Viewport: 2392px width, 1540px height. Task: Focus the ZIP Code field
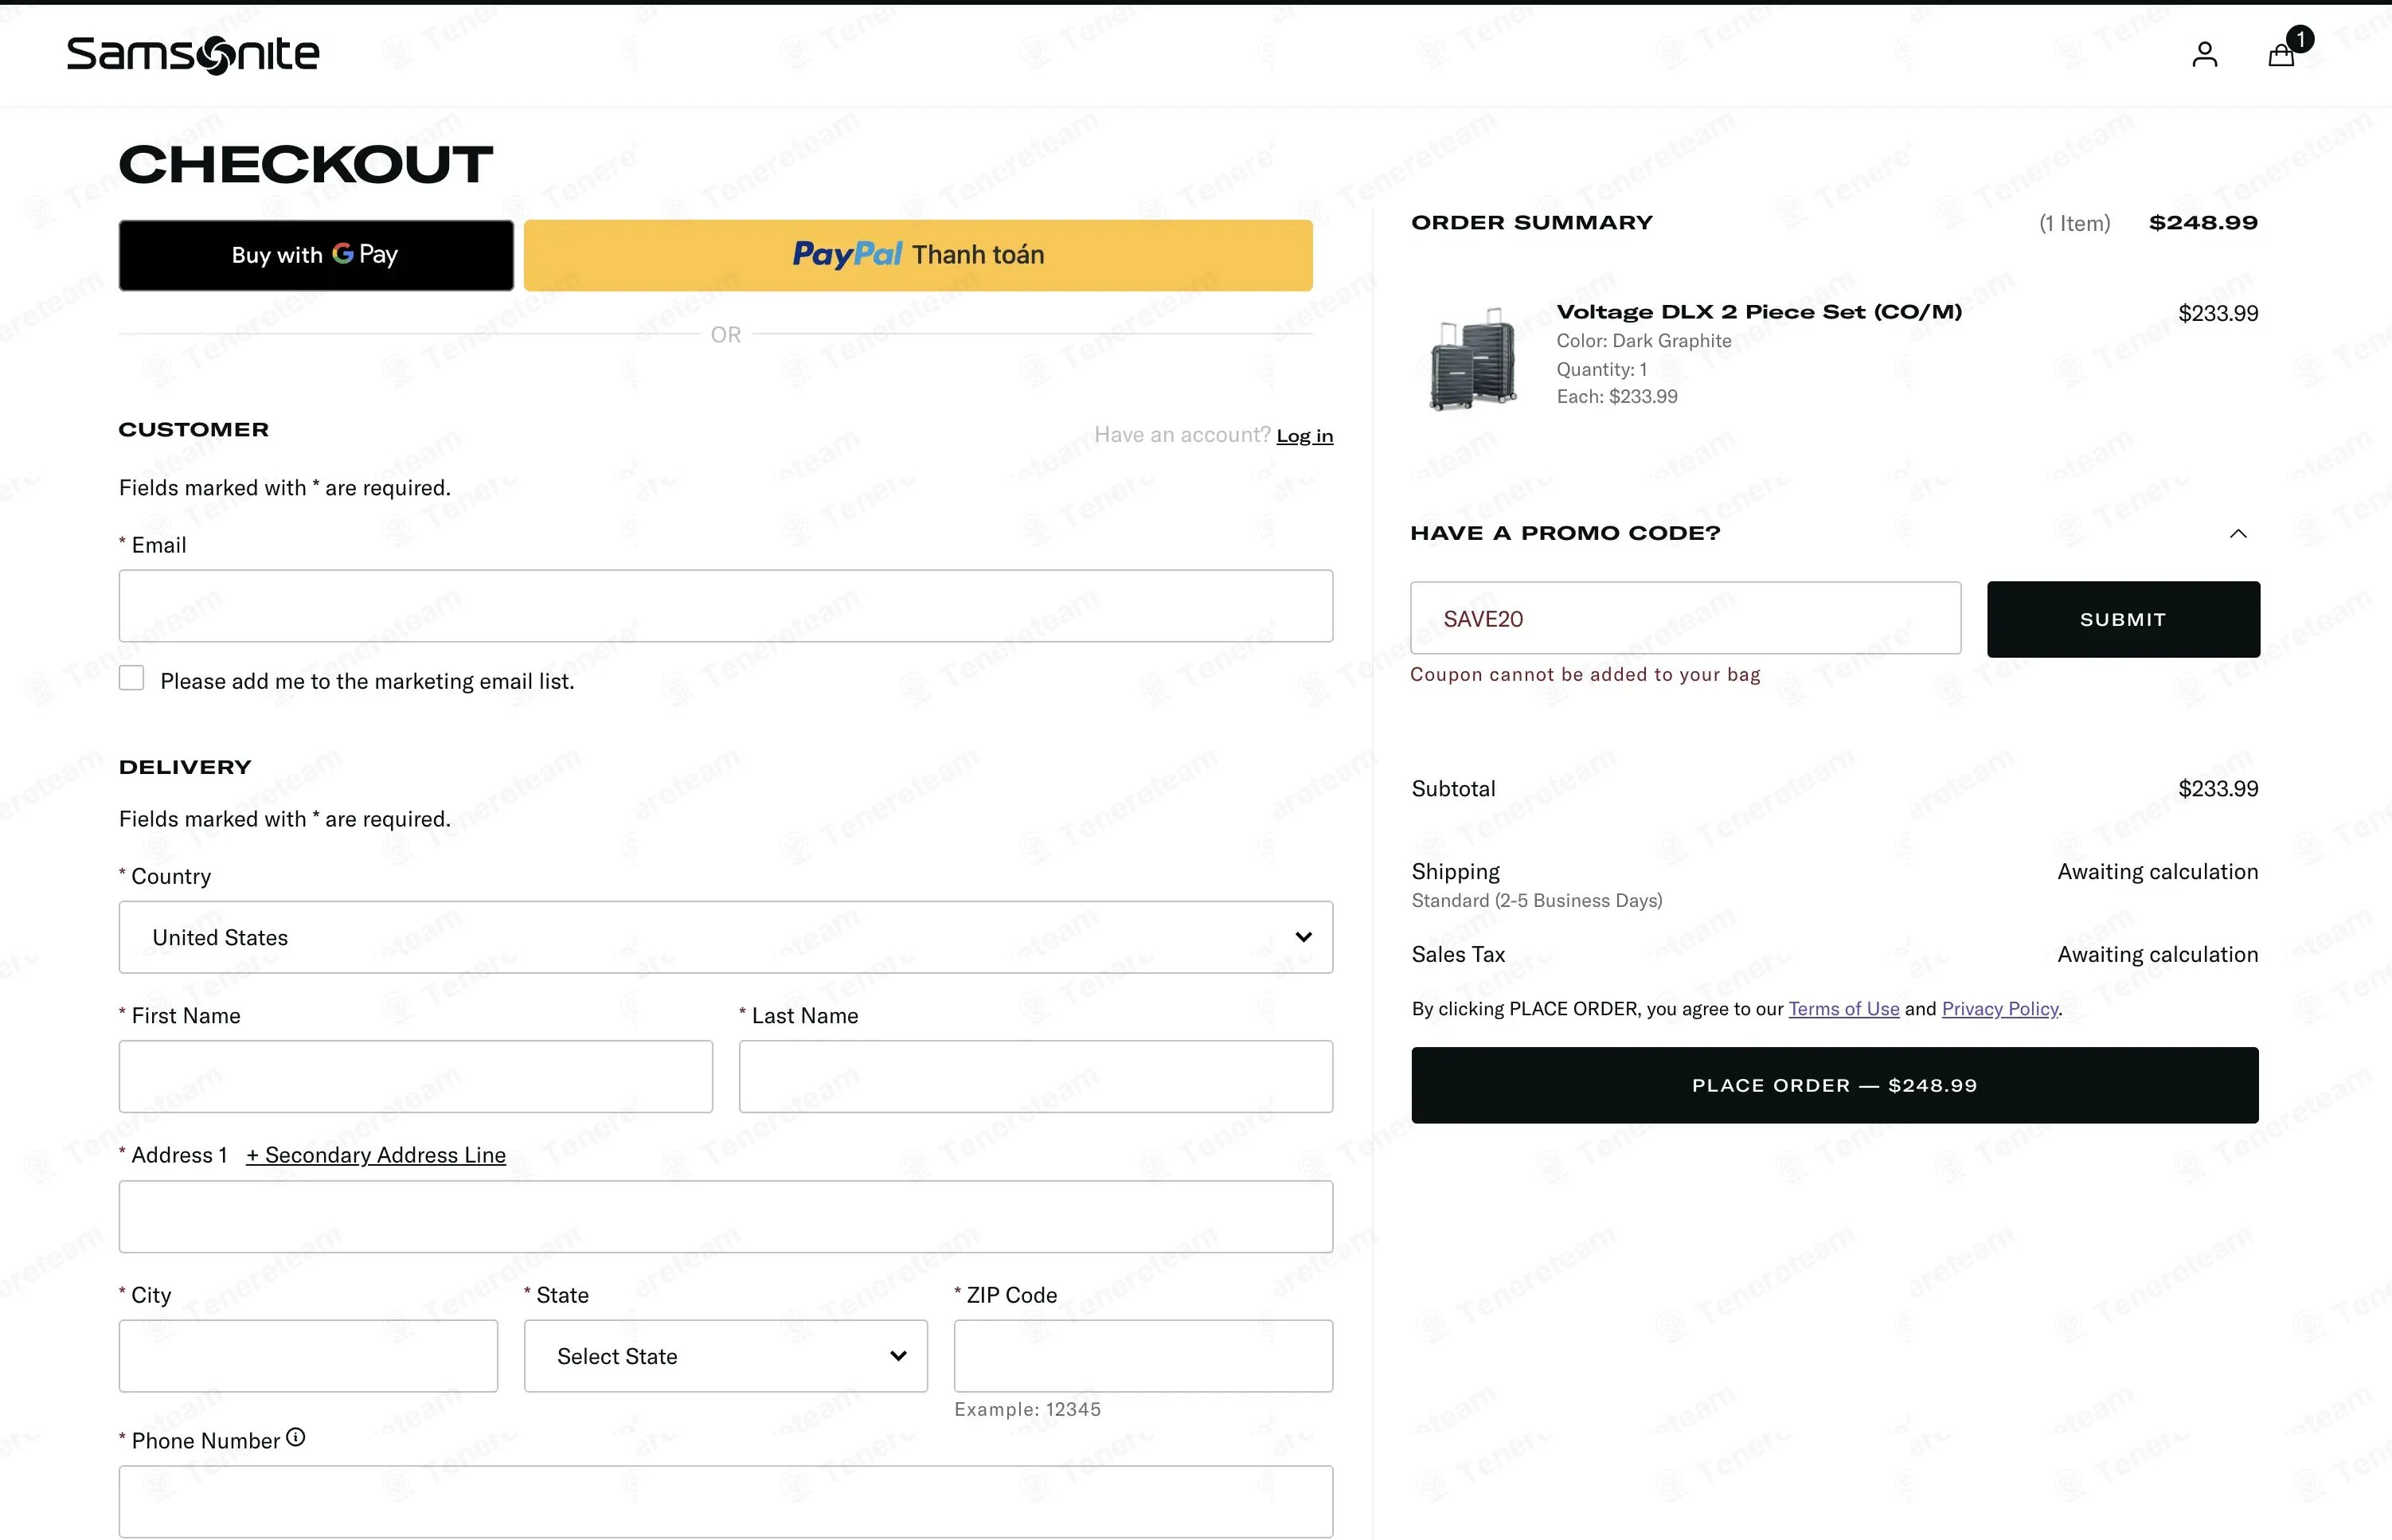[x=1143, y=1356]
